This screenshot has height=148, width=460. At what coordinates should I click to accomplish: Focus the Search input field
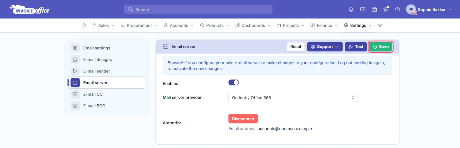point(198,9)
